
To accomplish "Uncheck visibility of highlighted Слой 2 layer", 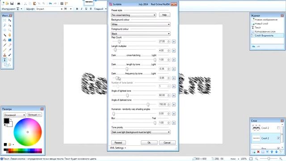I will [x=278, y=138].
